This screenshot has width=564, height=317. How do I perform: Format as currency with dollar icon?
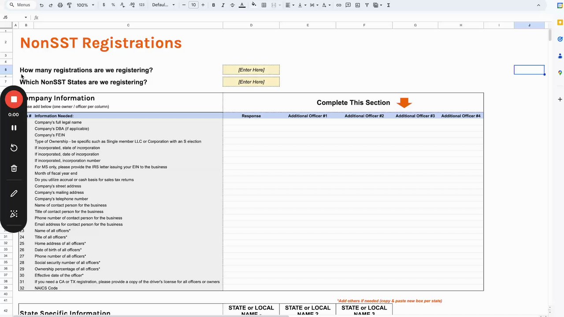click(104, 5)
